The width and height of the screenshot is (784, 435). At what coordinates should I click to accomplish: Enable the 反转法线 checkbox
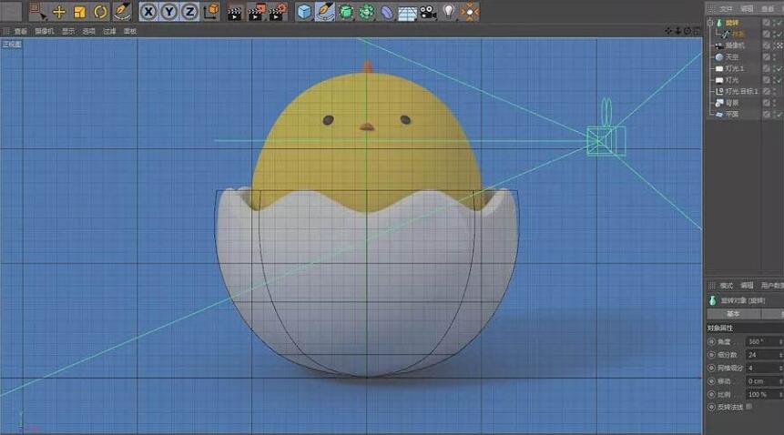[749, 407]
